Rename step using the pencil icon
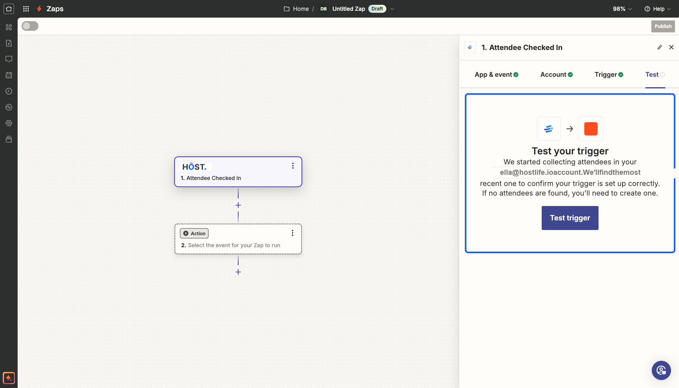 (660, 47)
